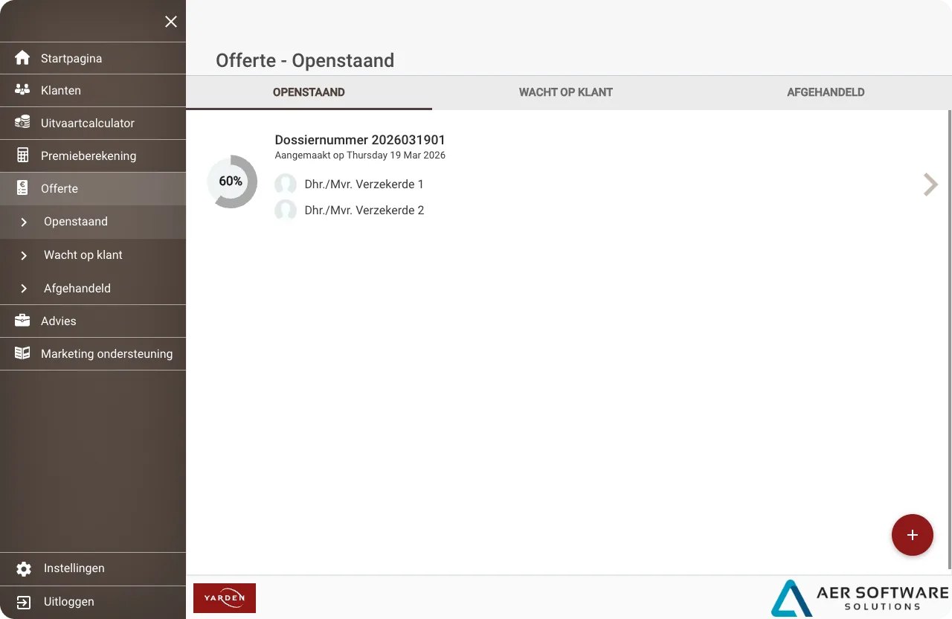Switch to the OPENSTAAND tab
The width and height of the screenshot is (952, 619).
coord(309,92)
